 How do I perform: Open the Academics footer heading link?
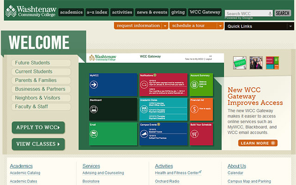tap(21, 166)
